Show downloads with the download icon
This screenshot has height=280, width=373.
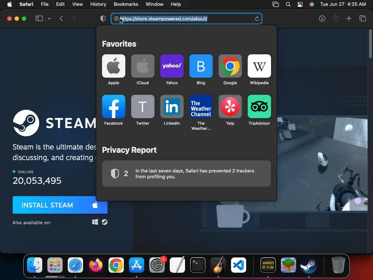(x=322, y=19)
